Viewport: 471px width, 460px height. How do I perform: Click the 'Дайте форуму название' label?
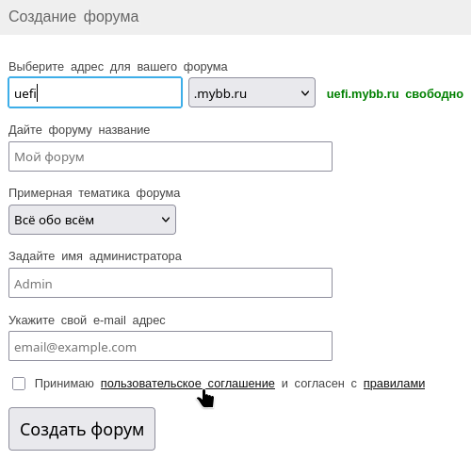79,130
